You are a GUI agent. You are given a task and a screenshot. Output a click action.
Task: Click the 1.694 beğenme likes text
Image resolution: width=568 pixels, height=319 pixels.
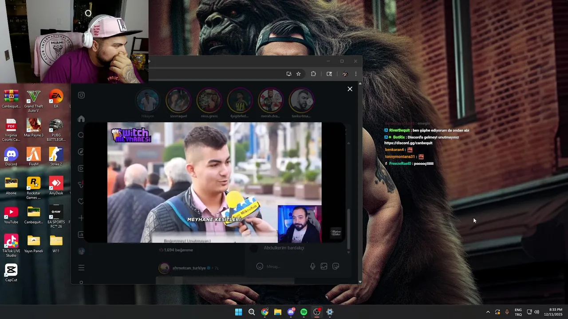tap(178, 250)
